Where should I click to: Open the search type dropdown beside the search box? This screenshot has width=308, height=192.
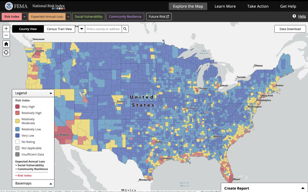click(x=81, y=29)
